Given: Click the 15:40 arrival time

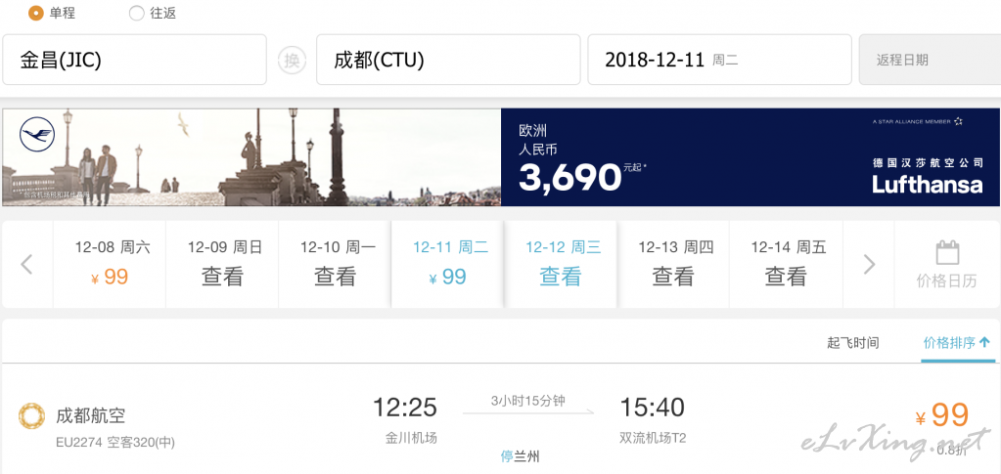Looking at the screenshot, I should [653, 407].
